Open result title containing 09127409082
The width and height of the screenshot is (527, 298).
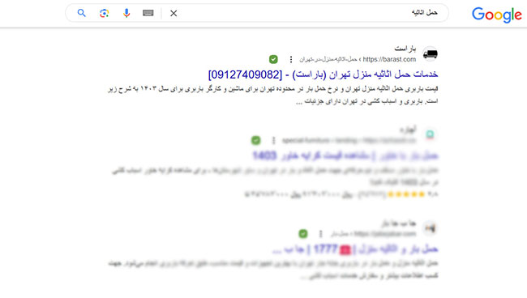click(x=323, y=74)
